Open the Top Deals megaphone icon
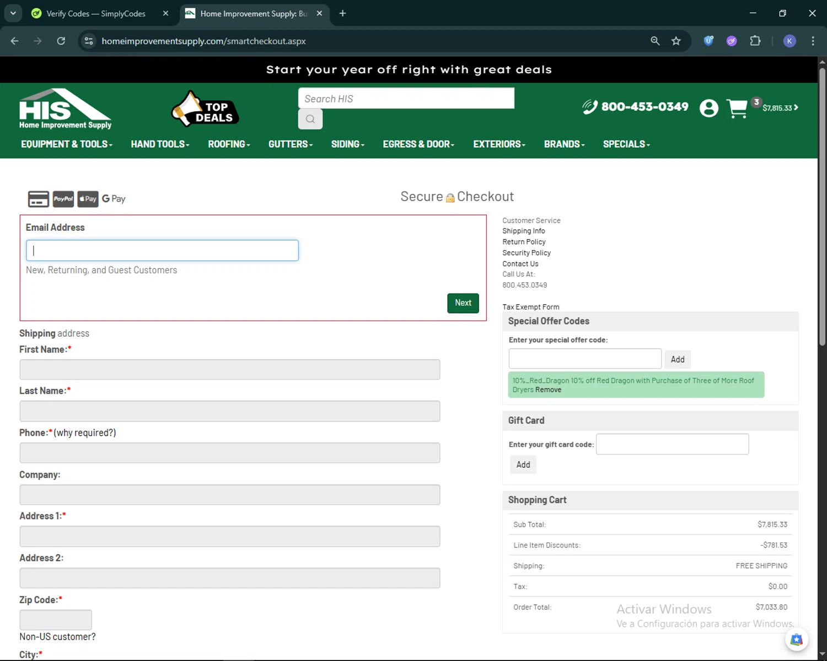Viewport: 827px width, 661px height. [205, 109]
